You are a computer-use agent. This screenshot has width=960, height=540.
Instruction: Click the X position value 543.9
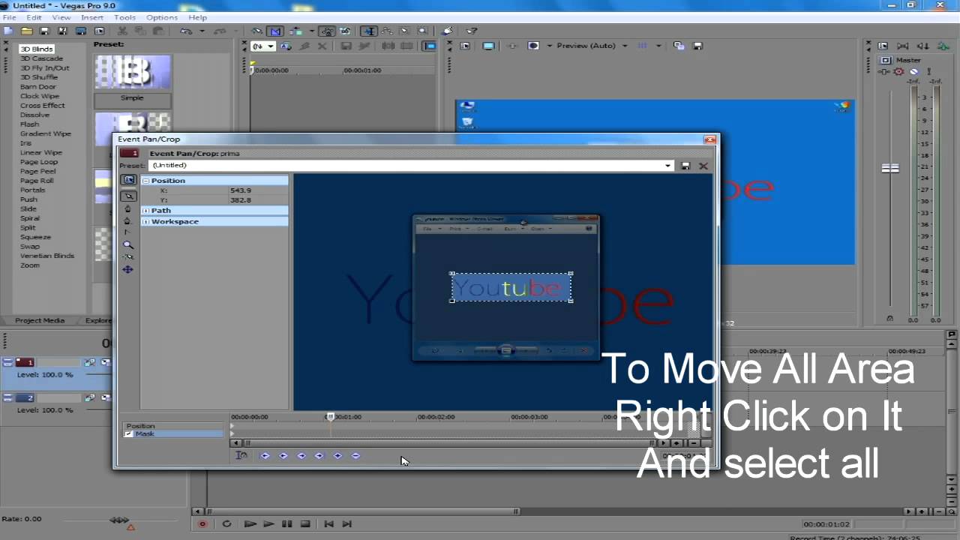point(241,190)
